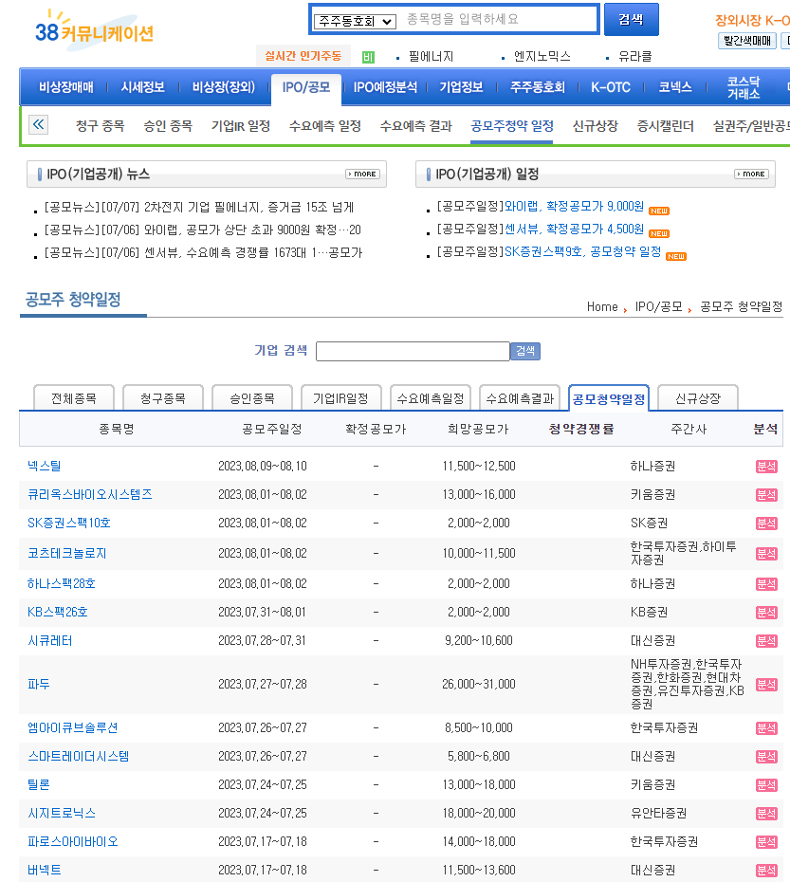Click MORE button in IPO 일정 panel
This screenshot has width=790, height=882.
[751, 174]
